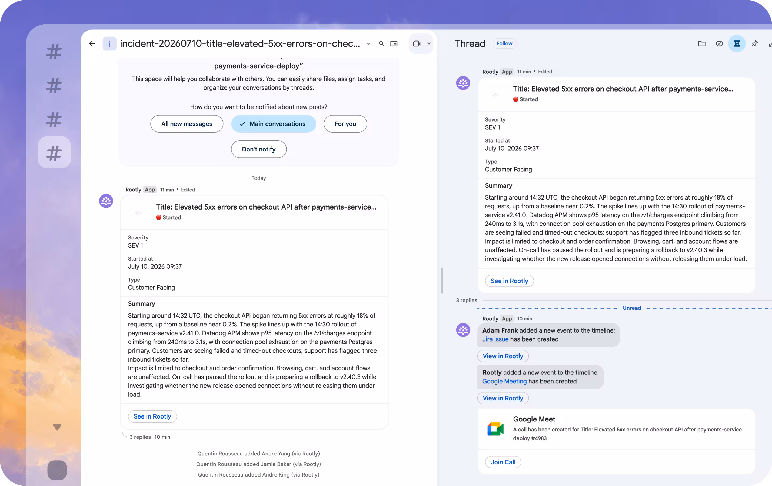
Task: Select the For you notification option
Action: tap(345, 124)
